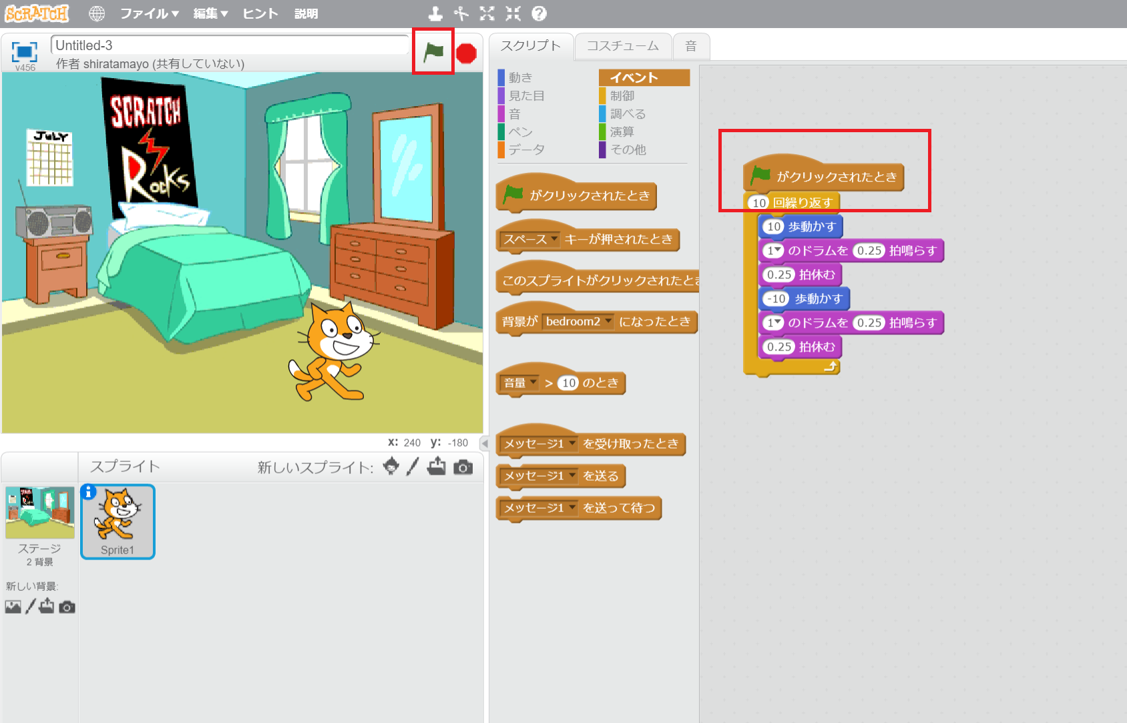Click the 10 value in 音量 block
This screenshot has height=723, width=1127.
568,383
